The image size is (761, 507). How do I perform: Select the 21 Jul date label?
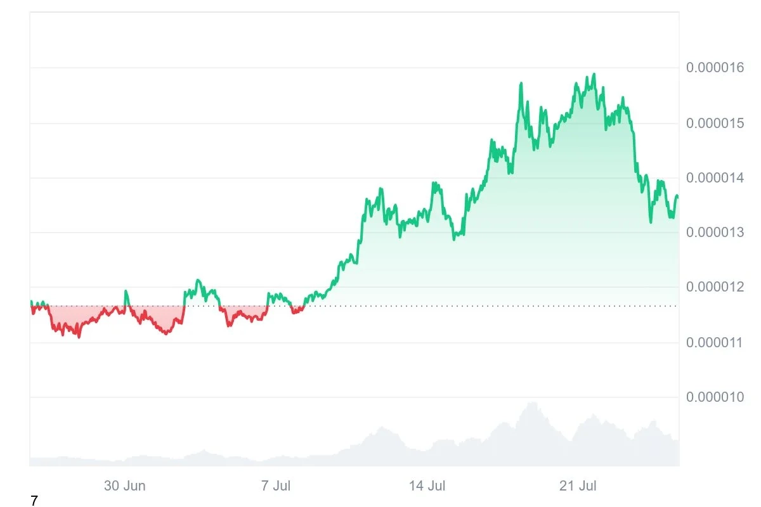(x=578, y=486)
